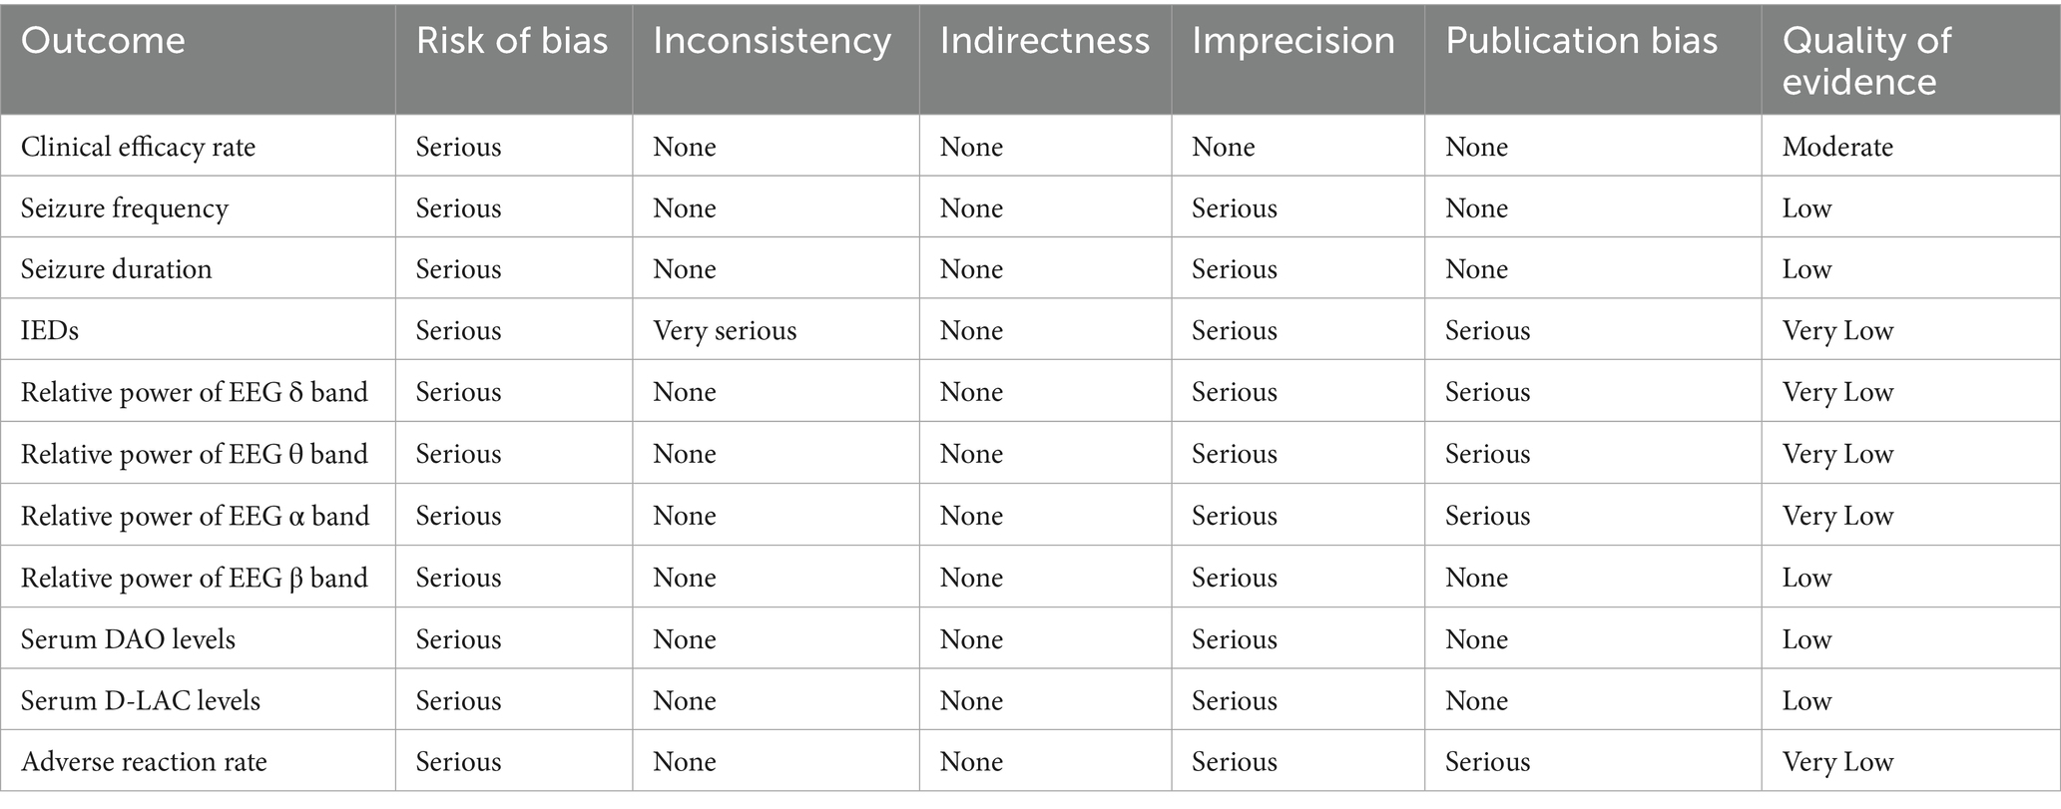2061x809 pixels.
Task: Select Relative power of EEG δ band
Action: pos(195,393)
